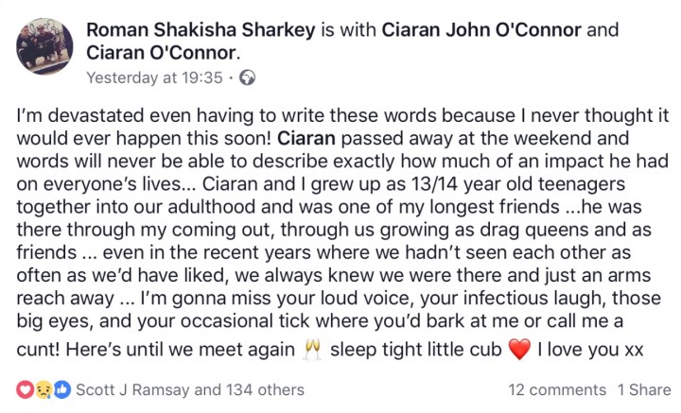This screenshot has height=413, width=681.
Task: Click the red heart emoji in post
Action: [519, 350]
